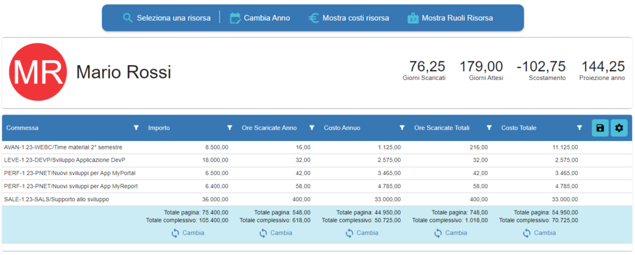Image resolution: width=635 pixels, height=255 pixels.
Task: Click the floppy disk save icon
Action: coord(600,128)
